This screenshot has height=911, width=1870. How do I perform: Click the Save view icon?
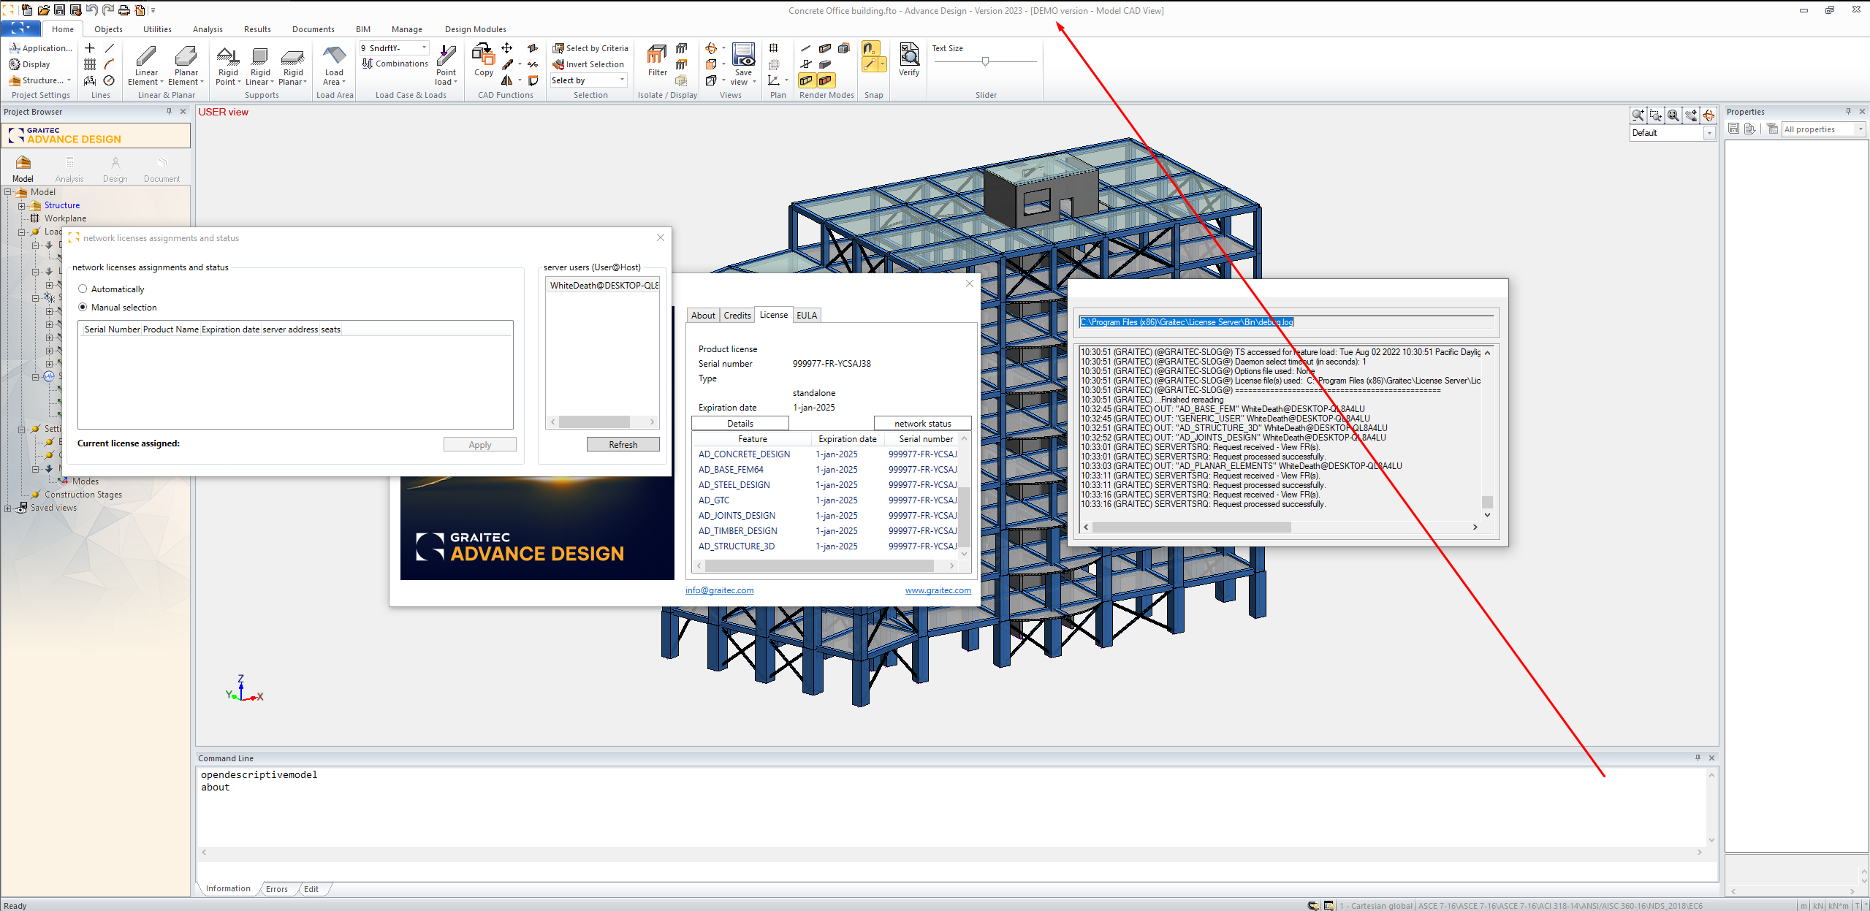(x=743, y=55)
